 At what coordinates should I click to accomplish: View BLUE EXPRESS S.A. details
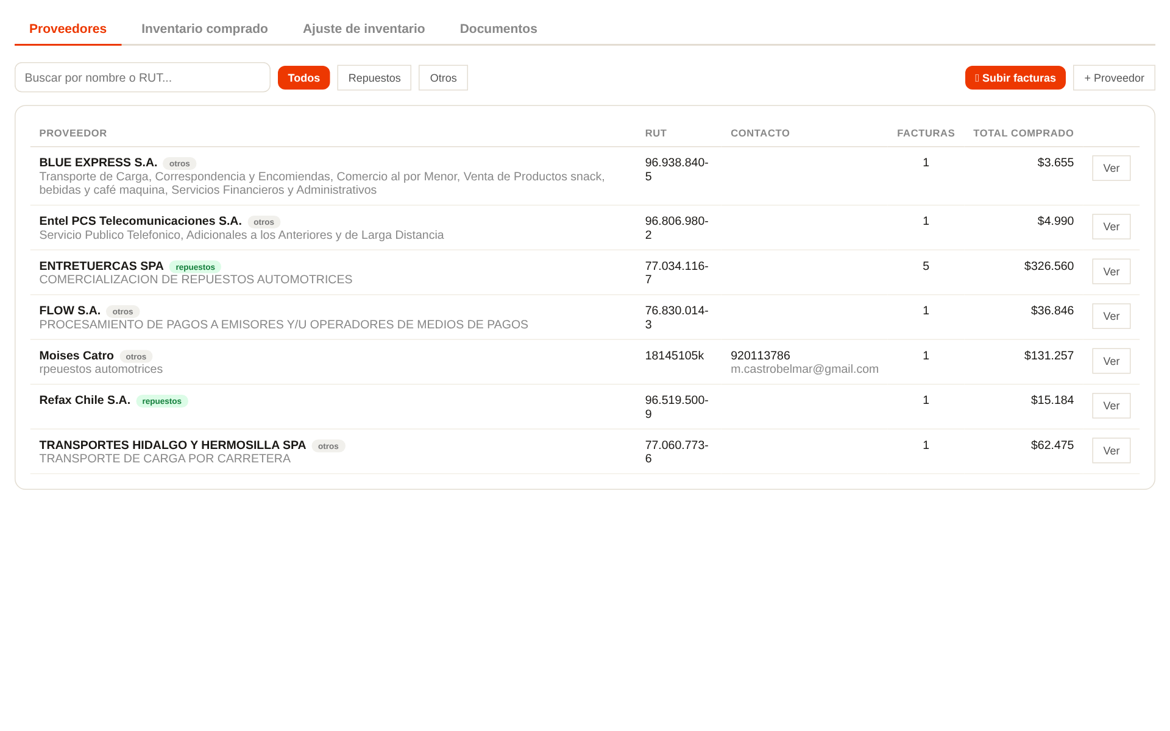[1111, 168]
